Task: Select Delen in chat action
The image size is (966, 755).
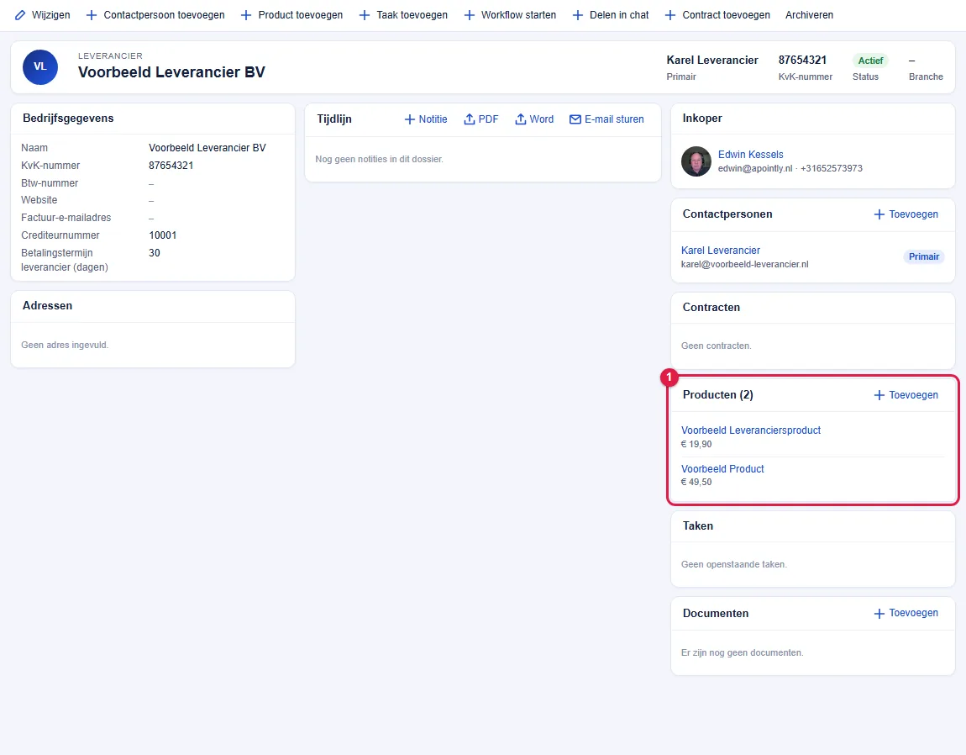Action: (x=610, y=15)
